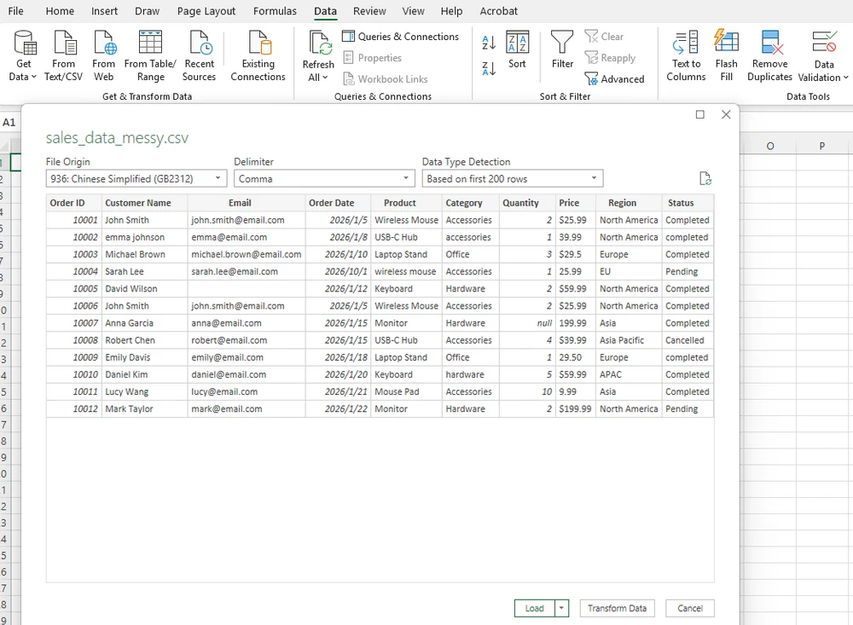The width and height of the screenshot is (853, 625).
Task: Click Clear filter
Action: 604,37
